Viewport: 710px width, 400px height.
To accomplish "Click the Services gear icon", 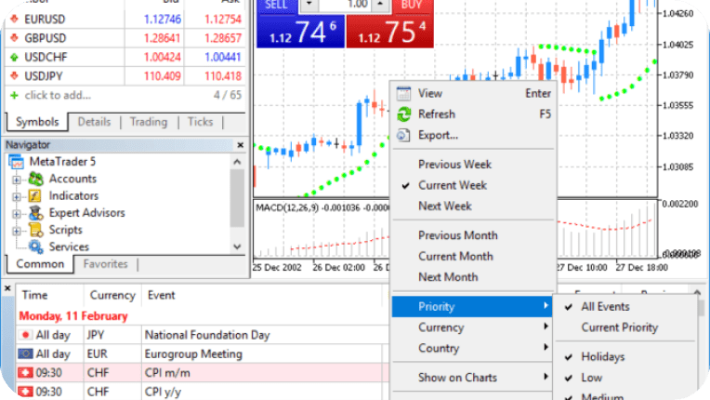I will point(35,247).
